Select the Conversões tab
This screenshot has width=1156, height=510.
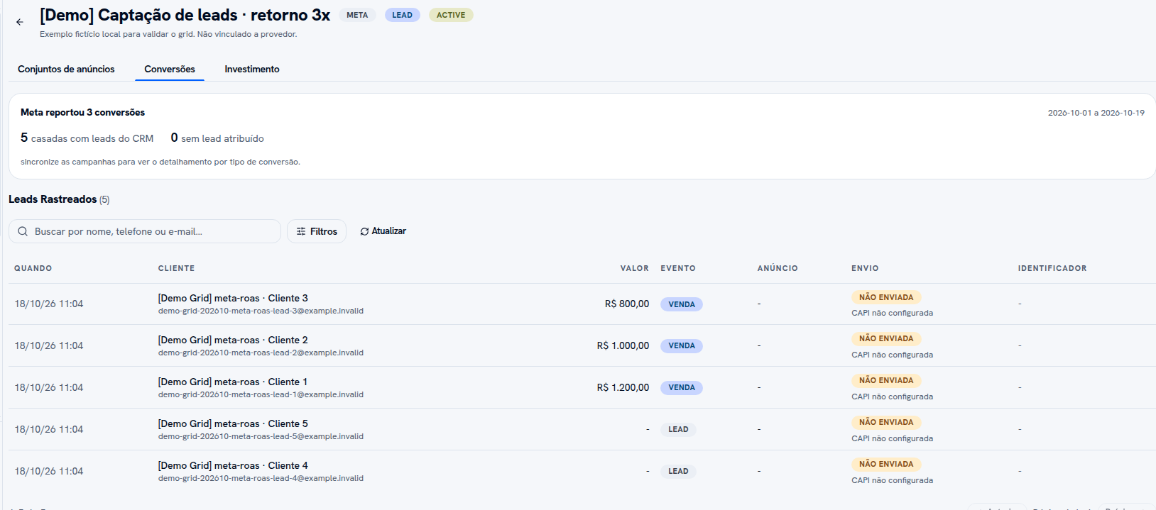tap(170, 69)
